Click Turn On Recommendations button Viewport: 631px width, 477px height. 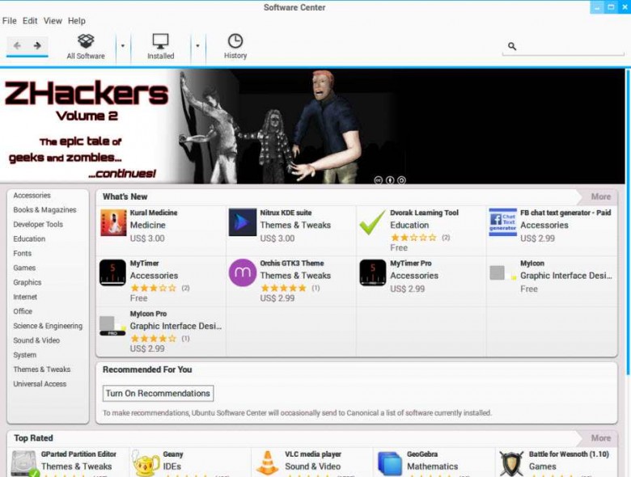click(158, 394)
